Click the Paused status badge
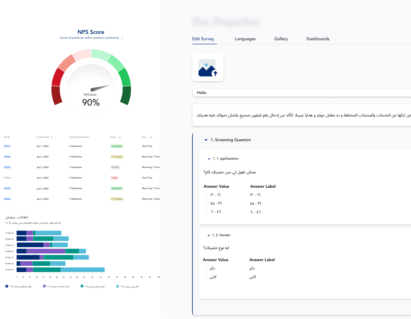This screenshot has height=319, width=411. click(x=115, y=167)
